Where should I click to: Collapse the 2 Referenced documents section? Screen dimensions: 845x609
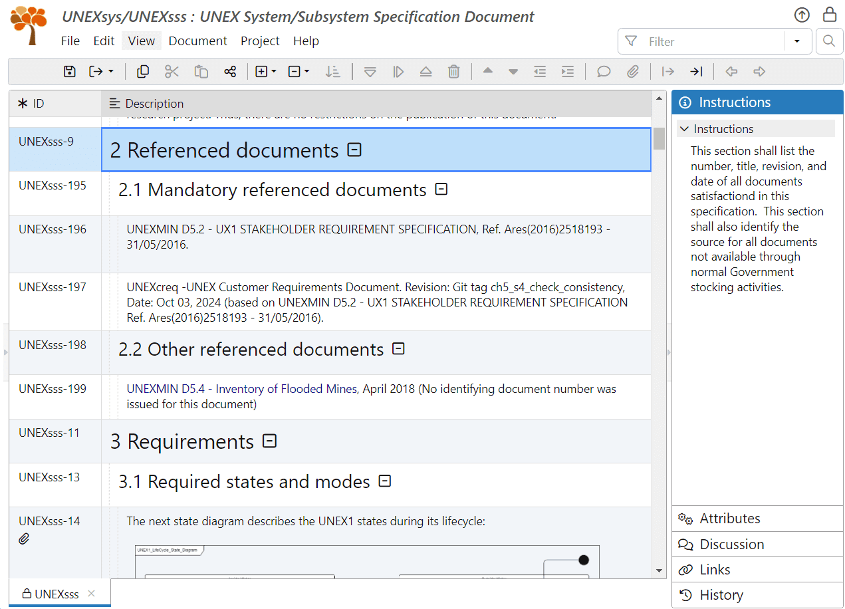(355, 150)
